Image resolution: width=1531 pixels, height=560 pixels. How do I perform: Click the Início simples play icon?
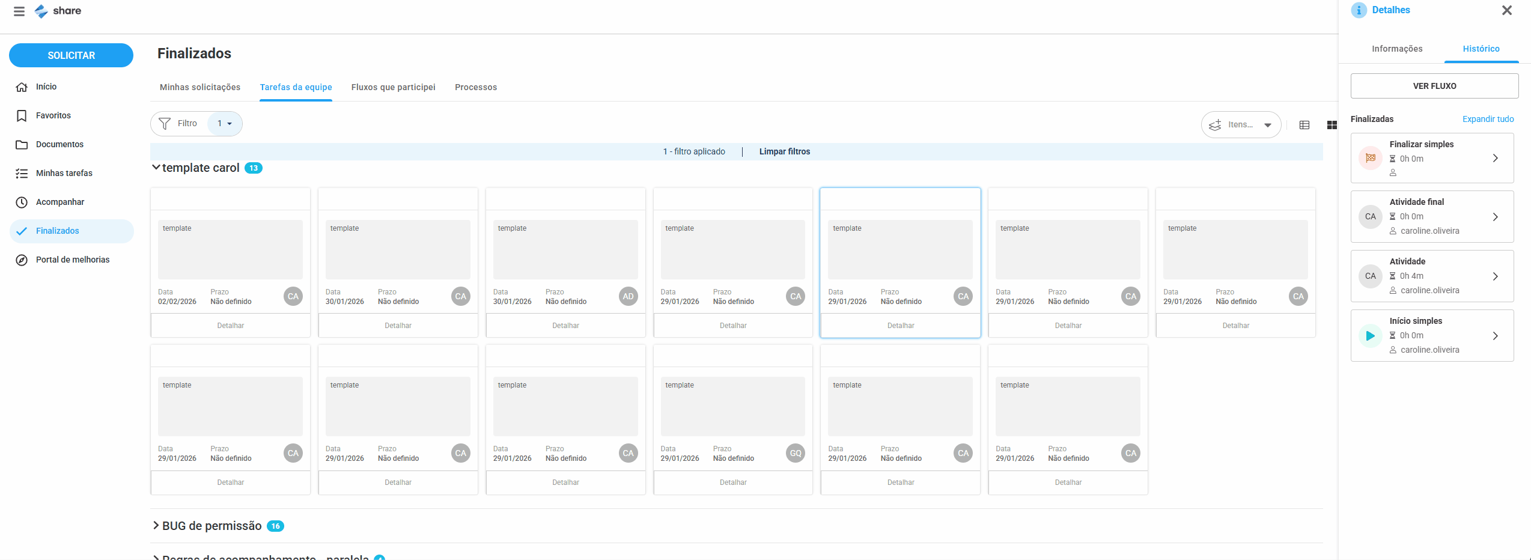tap(1370, 336)
